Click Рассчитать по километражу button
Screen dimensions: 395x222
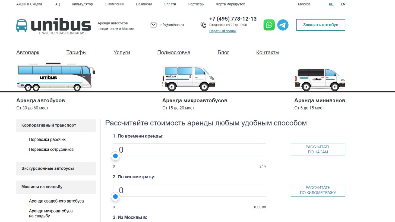point(318,190)
